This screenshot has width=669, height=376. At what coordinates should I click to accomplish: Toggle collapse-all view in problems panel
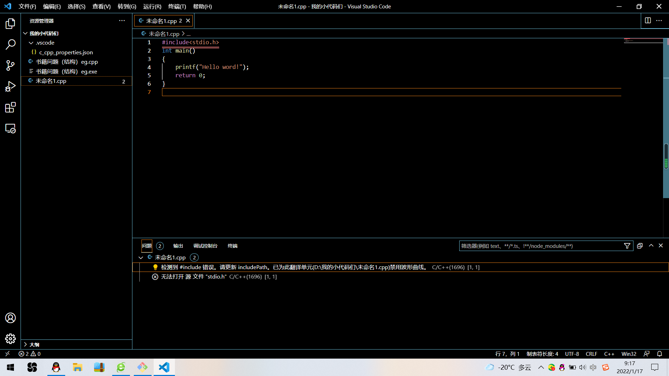640,246
